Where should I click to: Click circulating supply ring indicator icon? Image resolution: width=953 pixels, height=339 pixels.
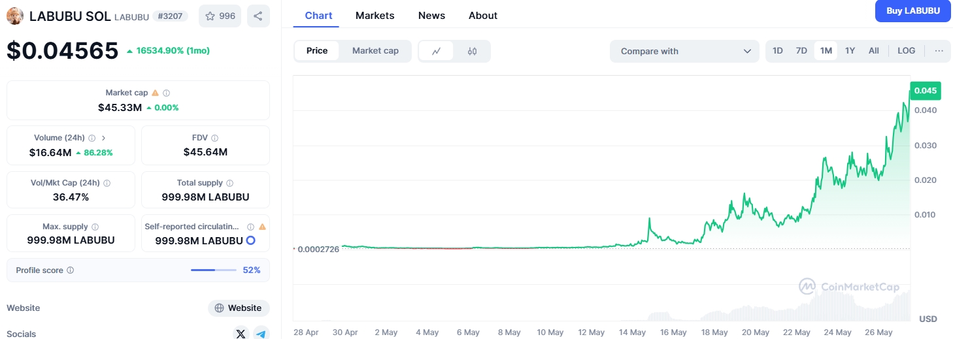pos(250,240)
